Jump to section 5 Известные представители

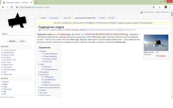49,87
